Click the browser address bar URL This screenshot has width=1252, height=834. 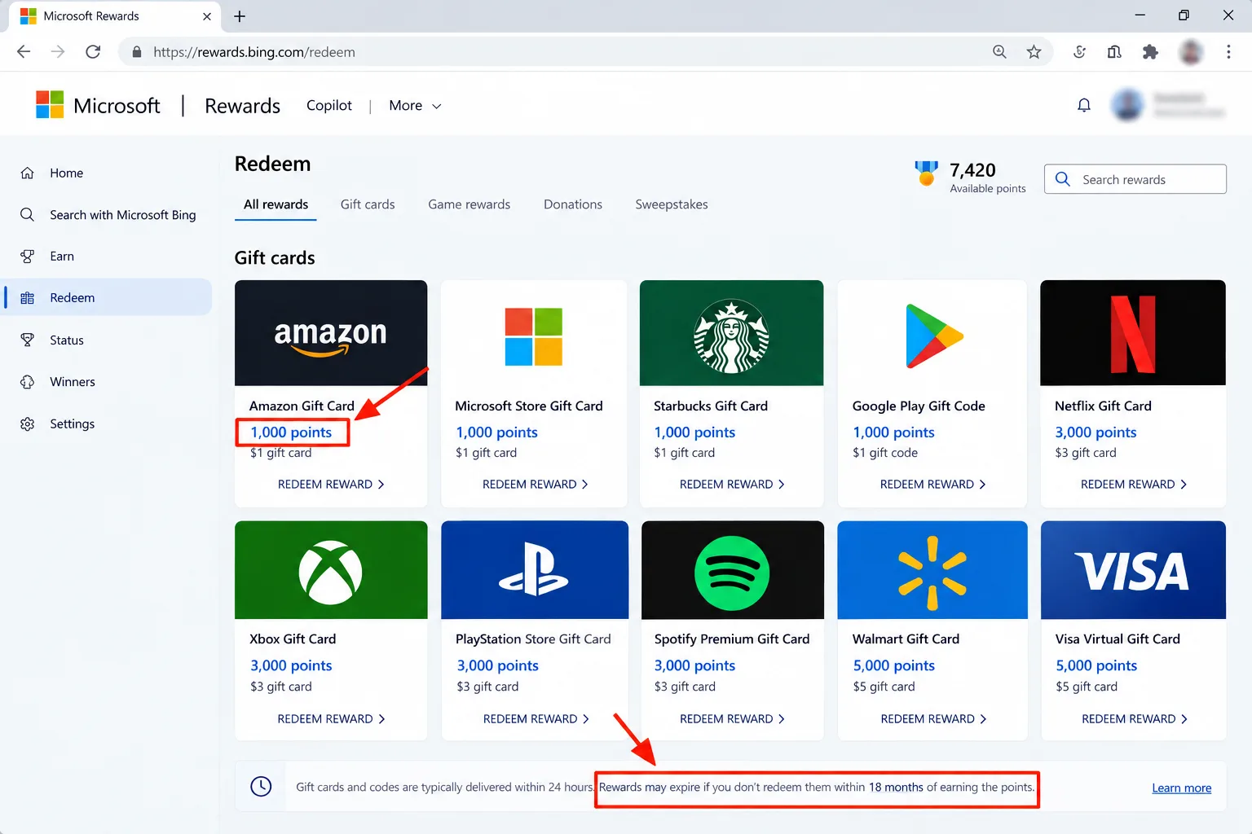[254, 52]
